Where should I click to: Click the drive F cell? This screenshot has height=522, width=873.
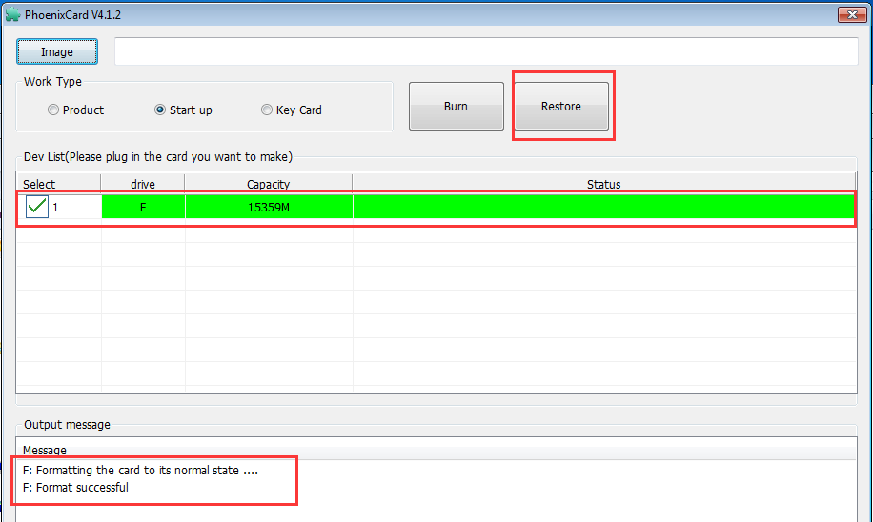click(x=143, y=207)
